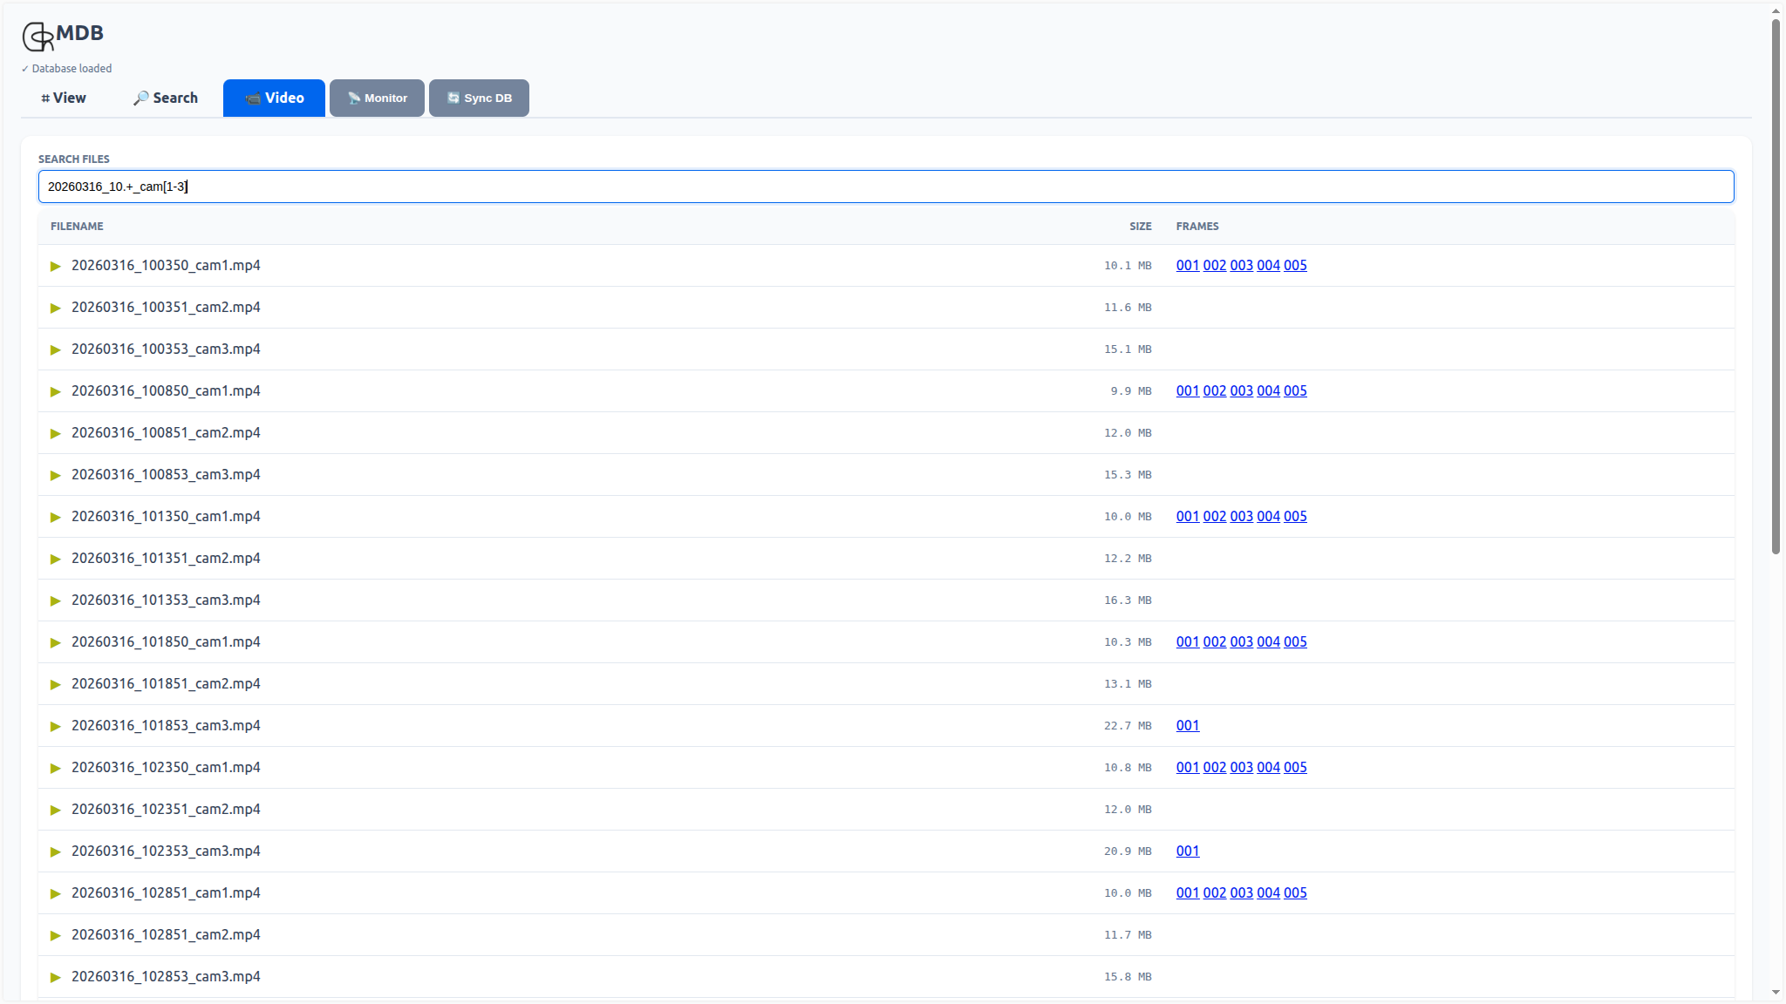
Task: Open frame 005 of 20260316_102851_cam1.mp4
Action: (1296, 892)
